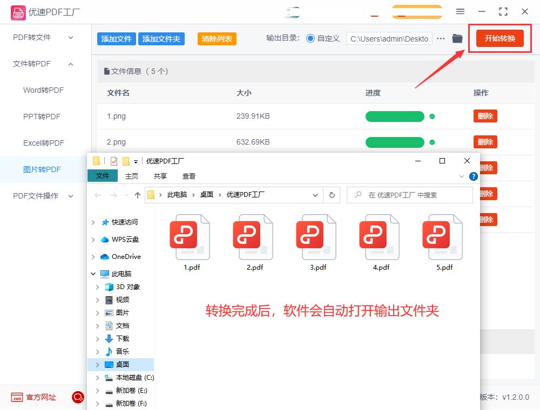
Task: Click the progress bar of the 2.png row
Action: click(x=395, y=142)
